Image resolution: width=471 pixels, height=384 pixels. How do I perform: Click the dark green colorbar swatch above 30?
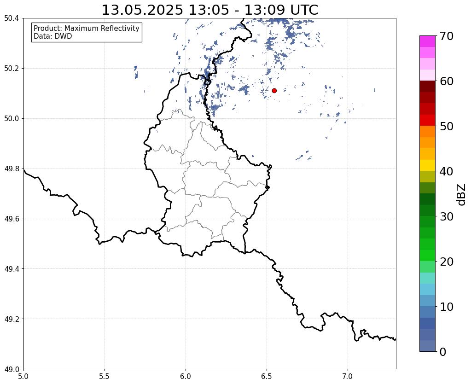pos(427,199)
